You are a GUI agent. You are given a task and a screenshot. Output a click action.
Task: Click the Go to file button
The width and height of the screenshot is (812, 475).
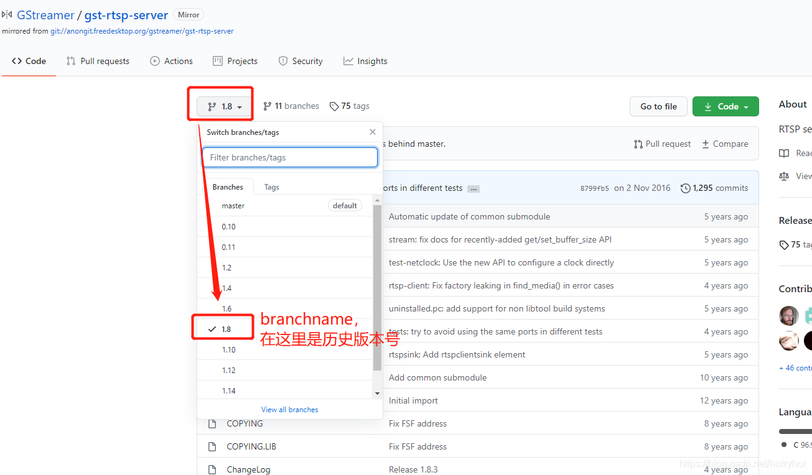pyautogui.click(x=658, y=106)
